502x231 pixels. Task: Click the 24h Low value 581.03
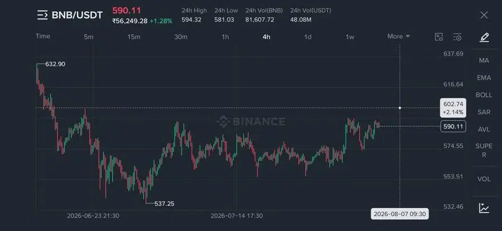[224, 20]
